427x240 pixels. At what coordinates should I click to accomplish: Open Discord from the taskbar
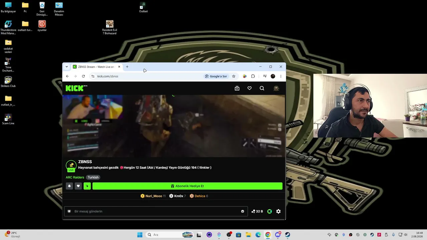[x=278, y=235]
